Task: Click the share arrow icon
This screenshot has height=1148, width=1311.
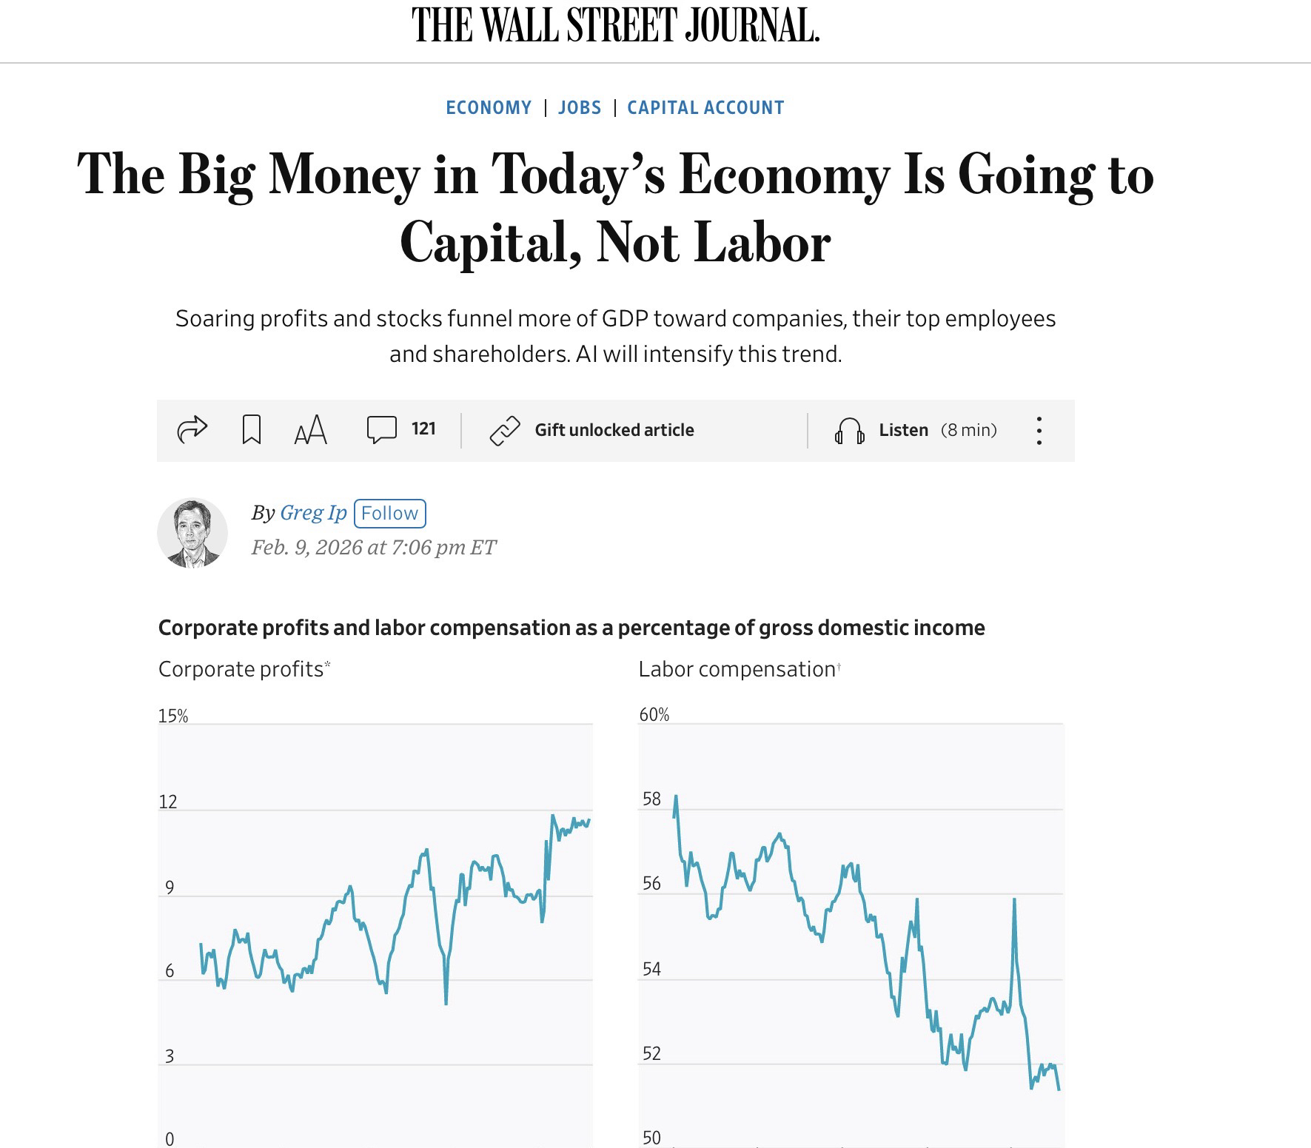Action: click(x=192, y=430)
